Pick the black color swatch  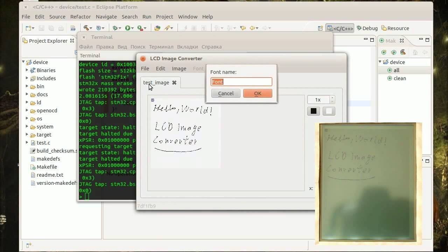tap(314, 111)
